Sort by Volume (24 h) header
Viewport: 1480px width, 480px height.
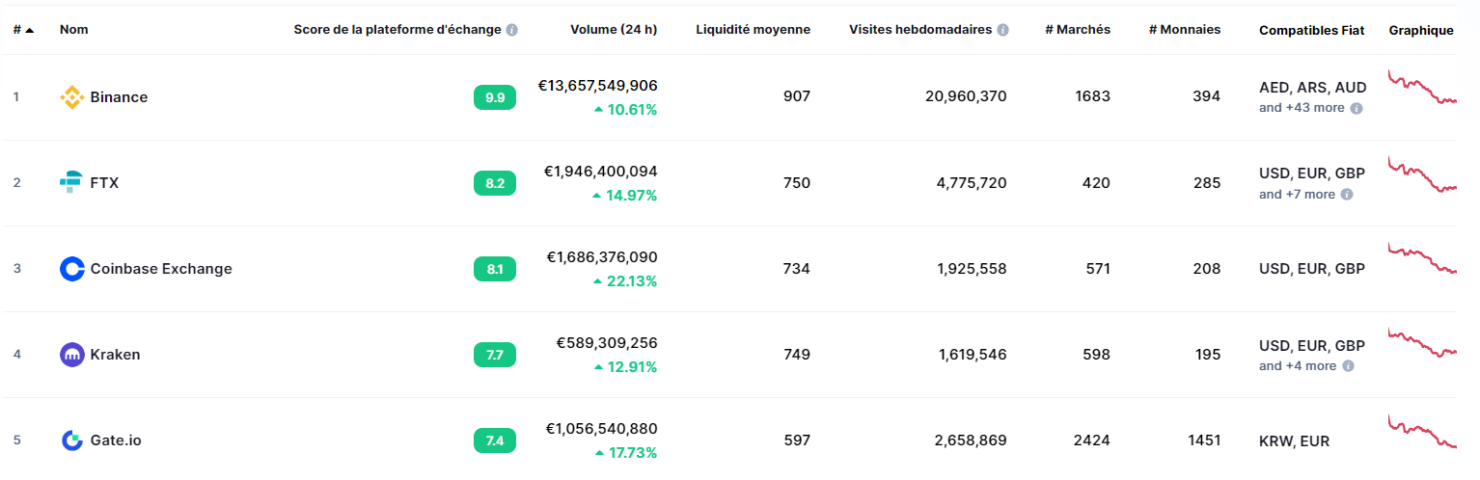(x=614, y=30)
